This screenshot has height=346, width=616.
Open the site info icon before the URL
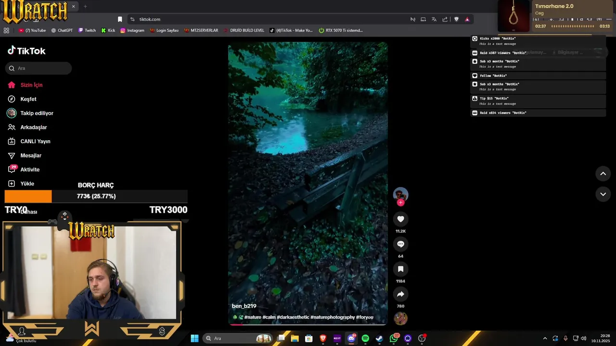coord(132,19)
